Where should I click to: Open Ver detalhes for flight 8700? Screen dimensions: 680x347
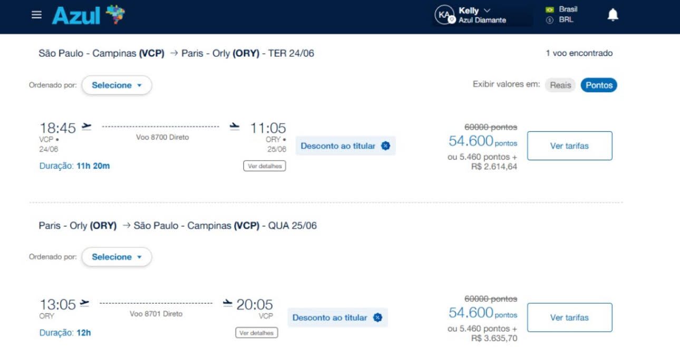coord(265,166)
